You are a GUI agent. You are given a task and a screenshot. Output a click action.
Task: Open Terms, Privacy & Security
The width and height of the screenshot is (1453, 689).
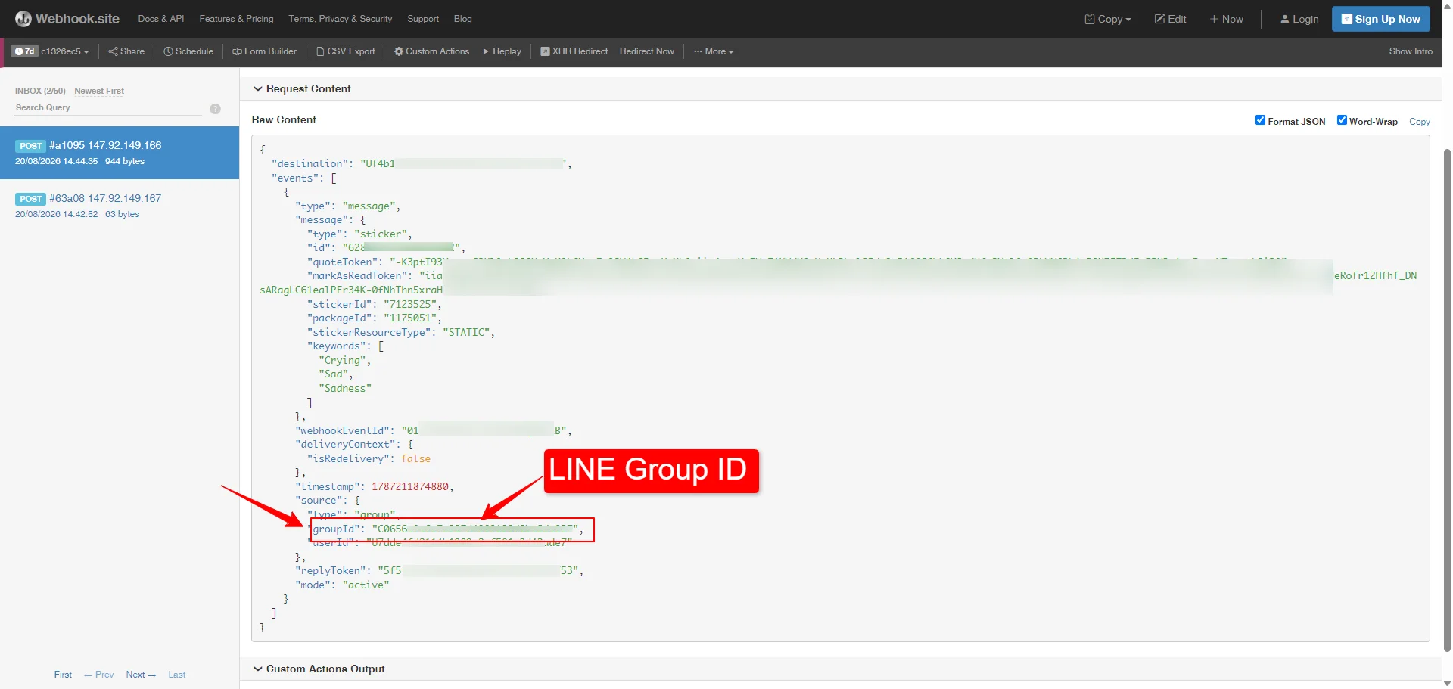coord(341,19)
